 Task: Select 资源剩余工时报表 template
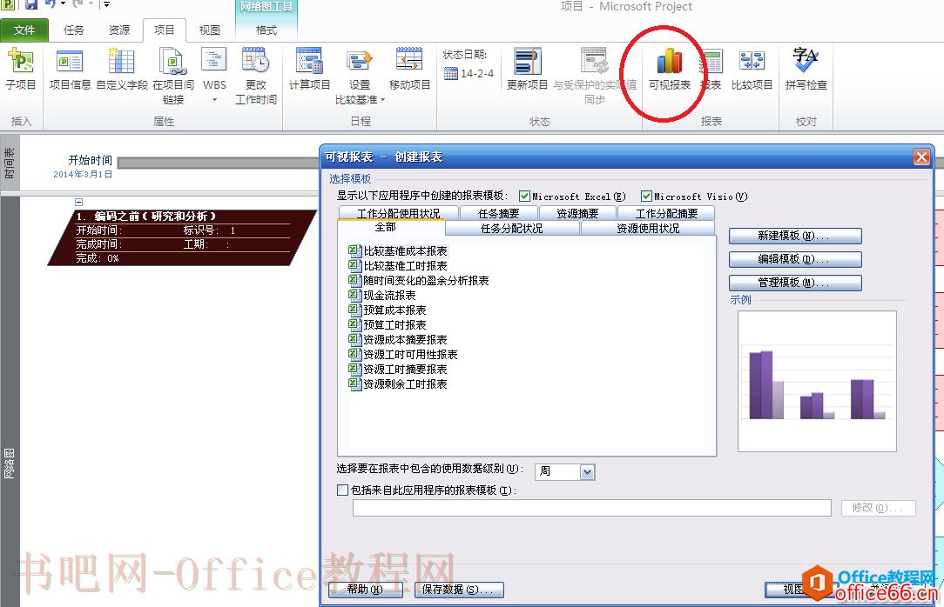(398, 384)
